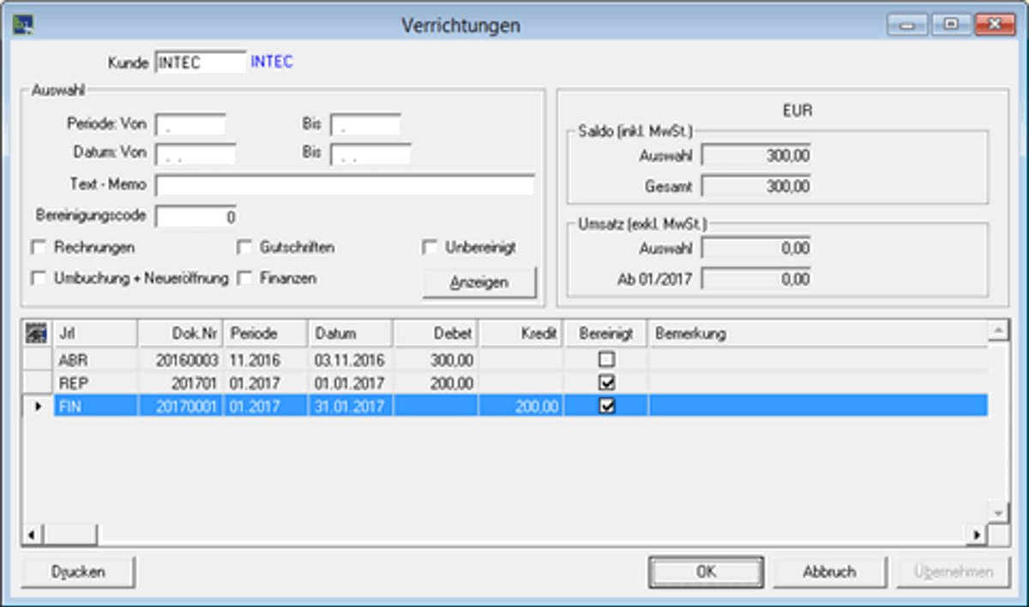Click the horizontal scrollbar left arrow

point(32,535)
